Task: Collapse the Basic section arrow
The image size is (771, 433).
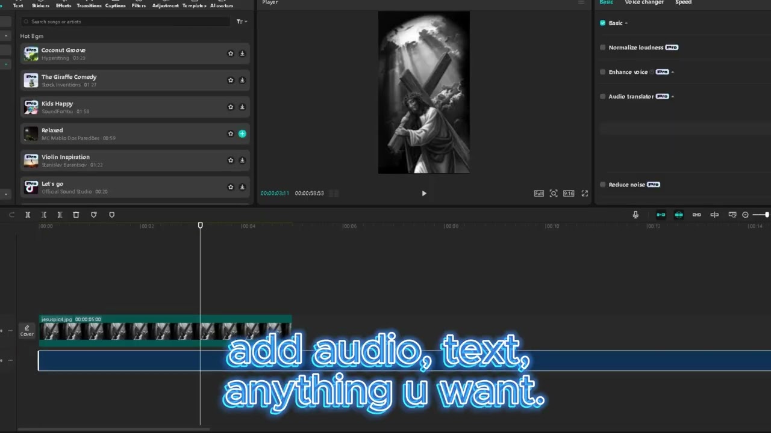Action: click(x=626, y=23)
